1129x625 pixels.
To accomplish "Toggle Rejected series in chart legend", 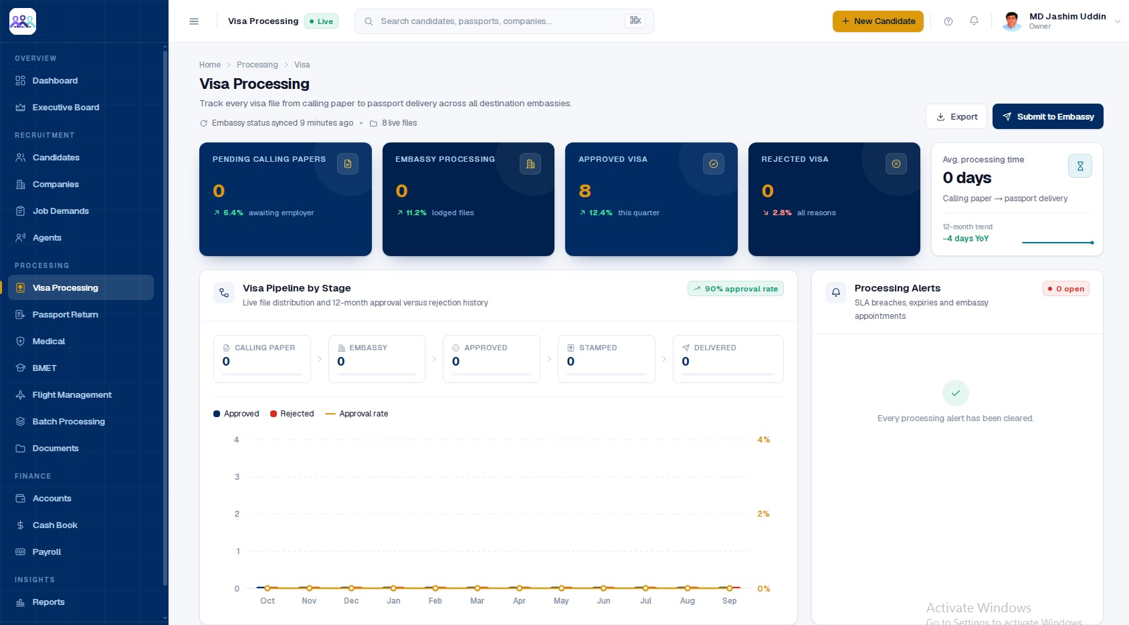I will point(292,414).
